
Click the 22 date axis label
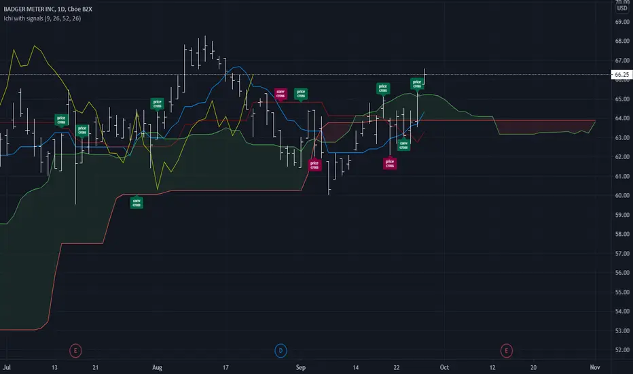[397, 367]
